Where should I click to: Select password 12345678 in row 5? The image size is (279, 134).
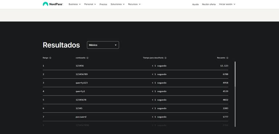pos(81,100)
